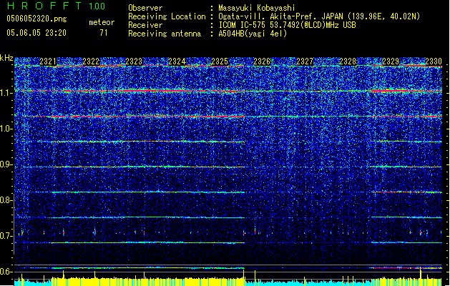This screenshot has height=286, width=450.
Task: Click the Observer label
Action: tap(145, 8)
